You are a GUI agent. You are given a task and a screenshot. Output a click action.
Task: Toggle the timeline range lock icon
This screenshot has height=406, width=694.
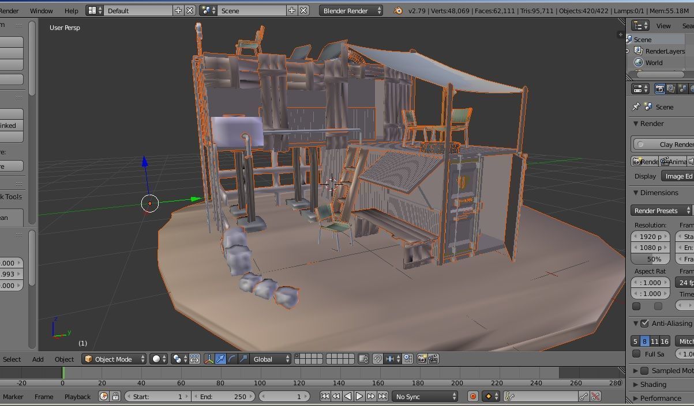(x=115, y=396)
